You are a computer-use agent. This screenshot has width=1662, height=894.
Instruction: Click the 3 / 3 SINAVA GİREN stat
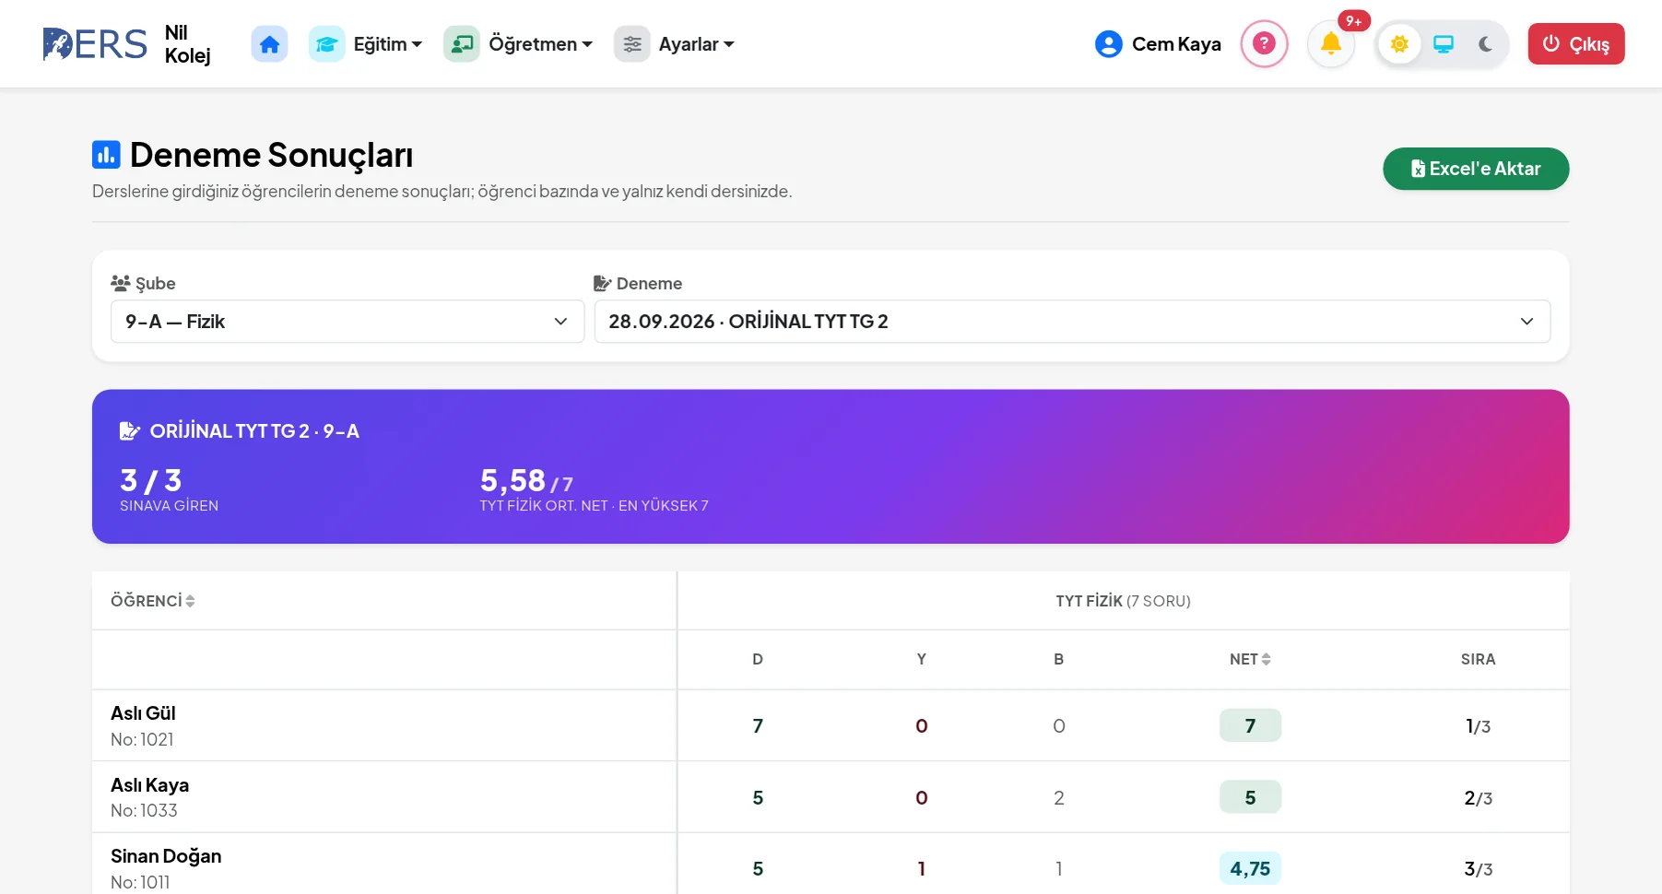click(169, 488)
